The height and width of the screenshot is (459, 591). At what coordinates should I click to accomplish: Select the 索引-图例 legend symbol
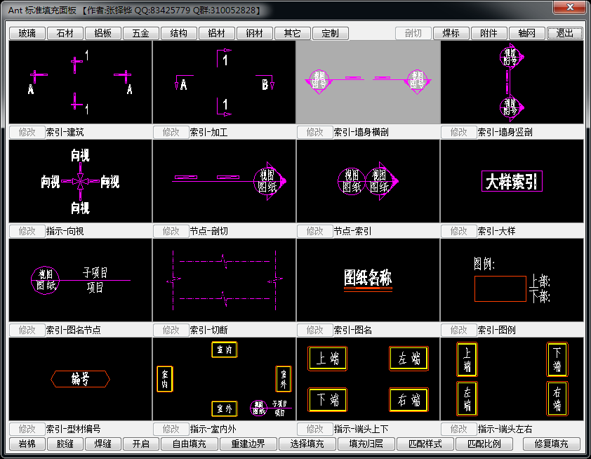(x=512, y=281)
